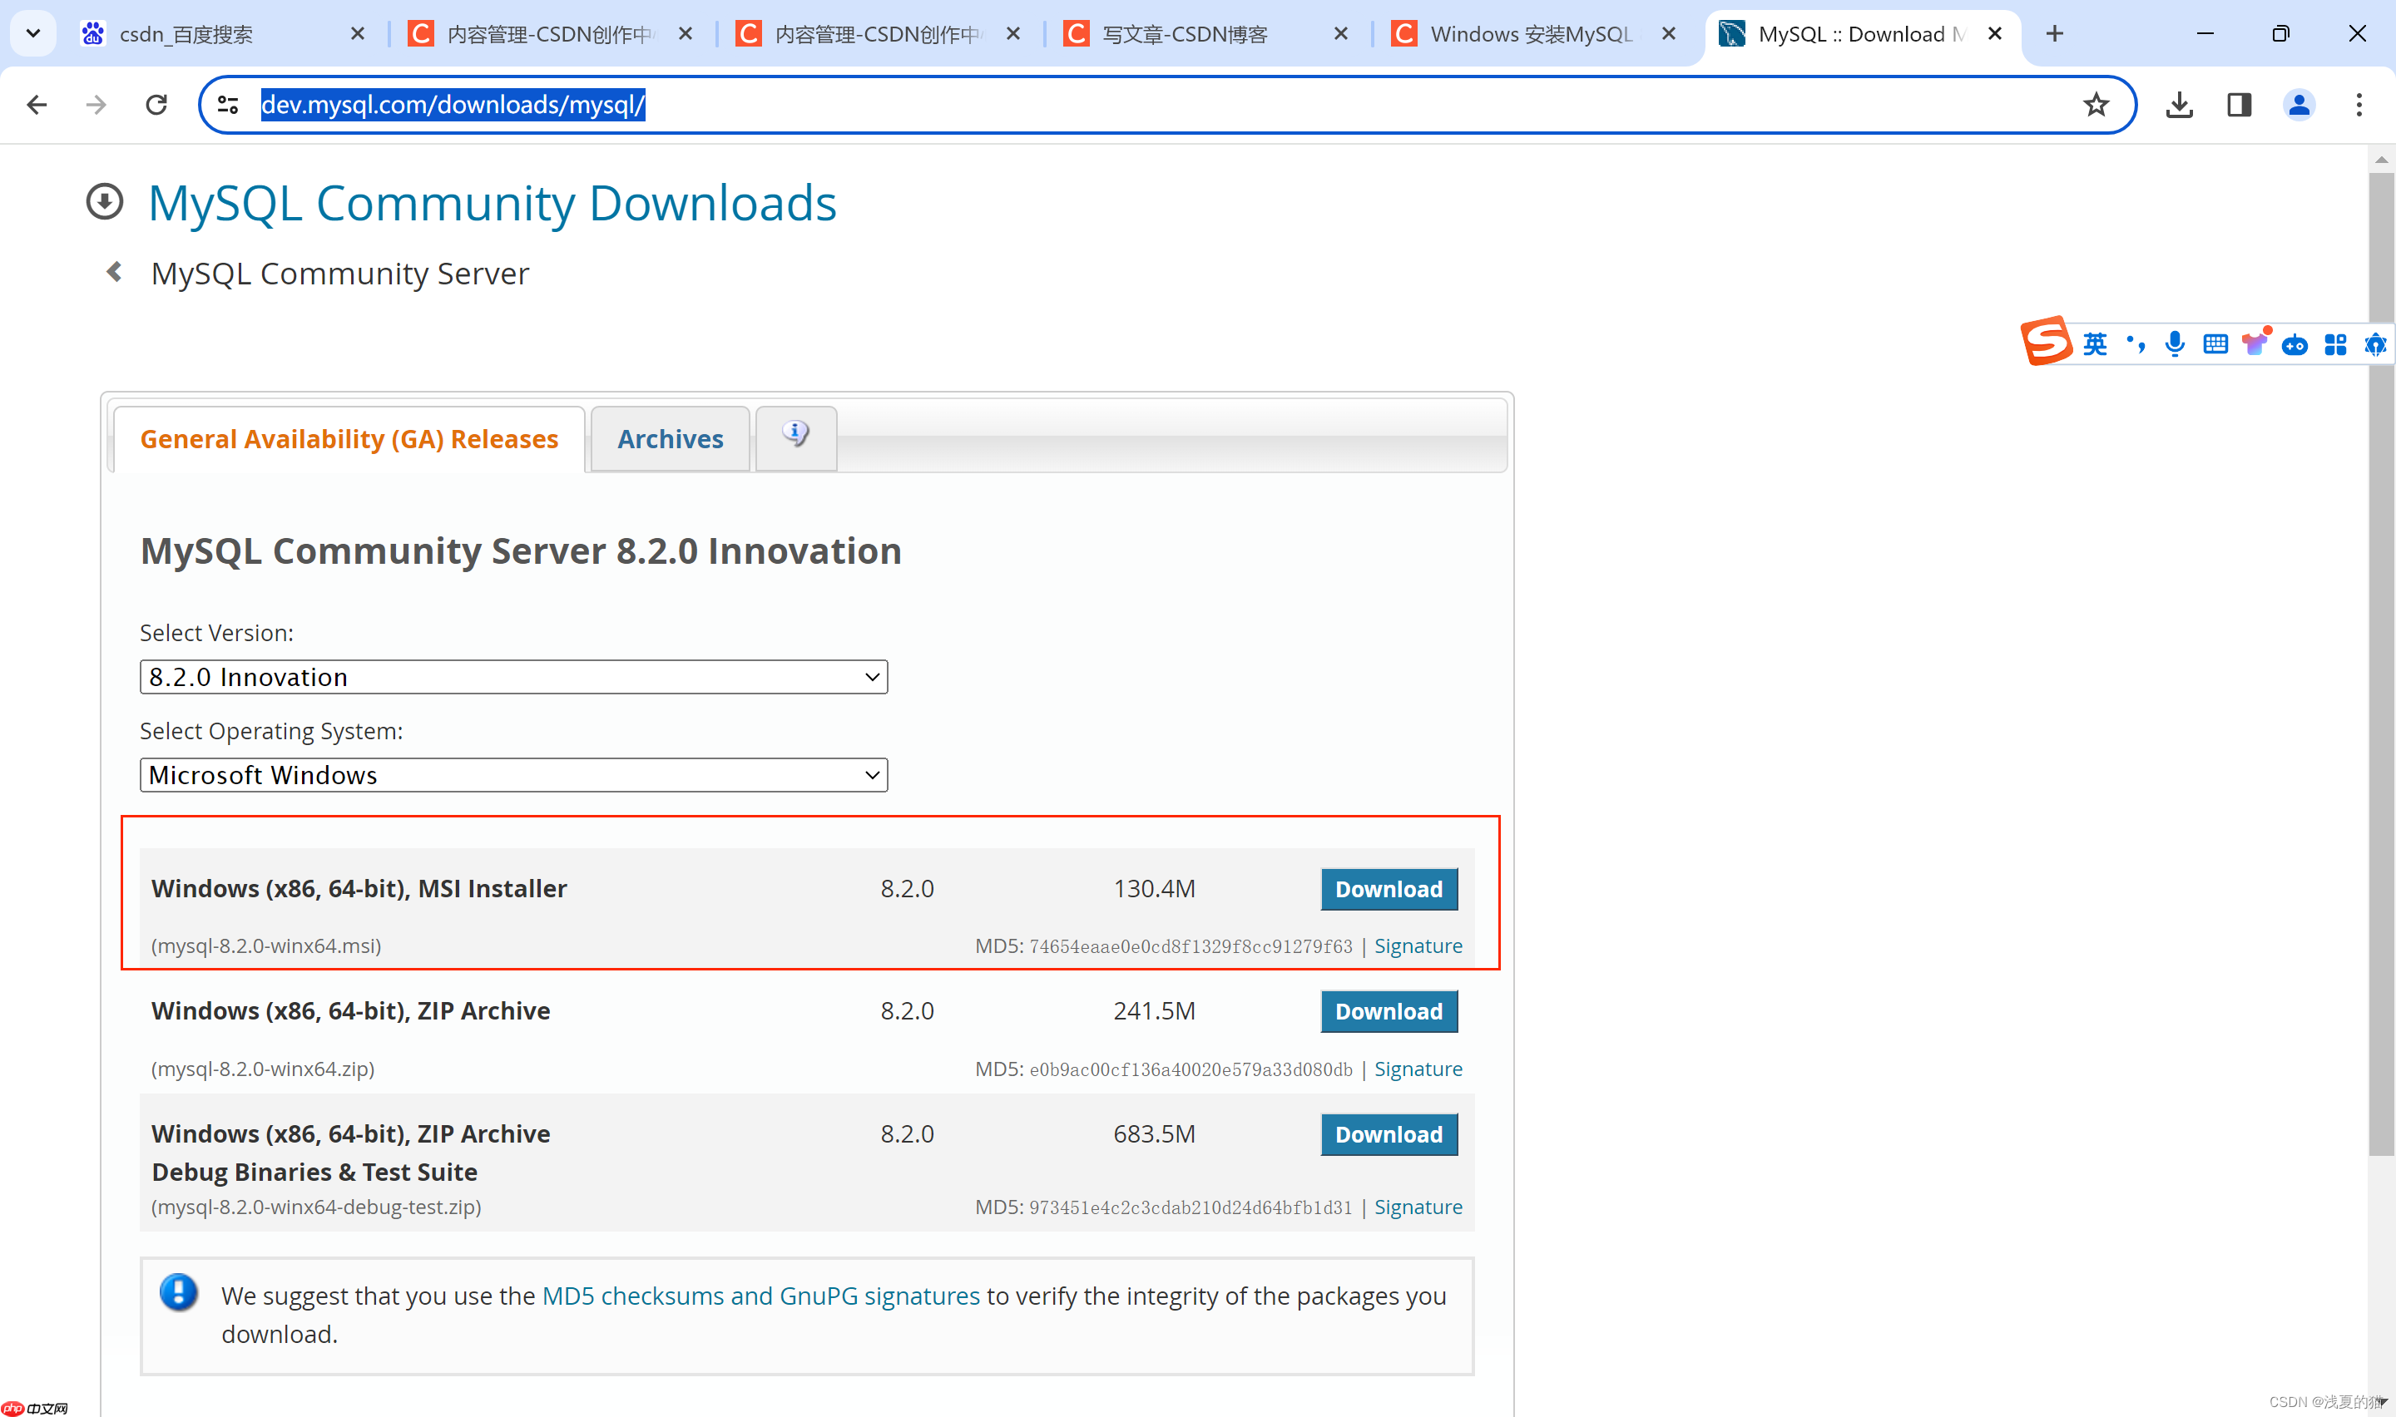Toggle the bookmark star in address bar
The image size is (2396, 1417).
(x=2096, y=104)
